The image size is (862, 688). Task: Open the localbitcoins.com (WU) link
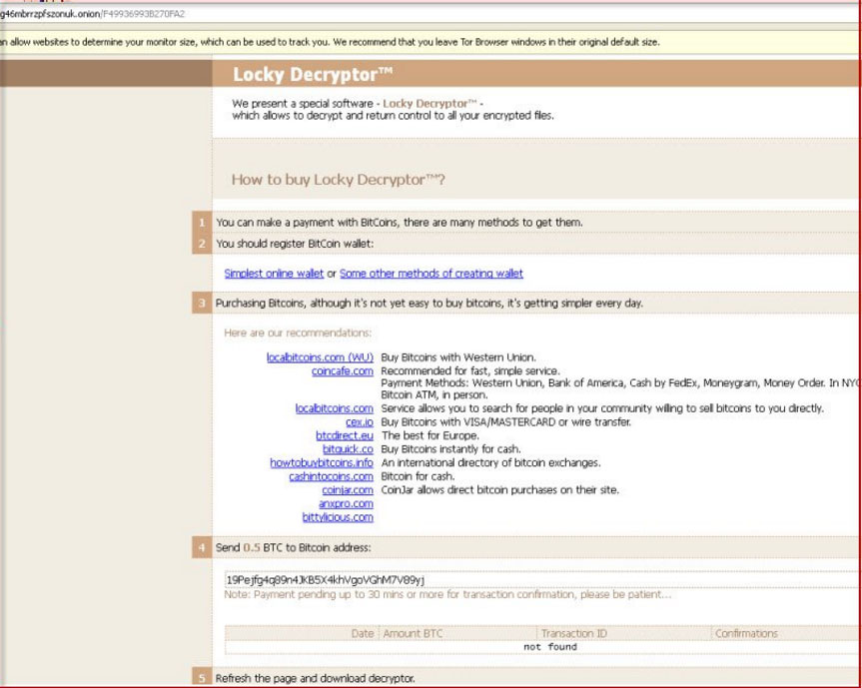point(320,357)
